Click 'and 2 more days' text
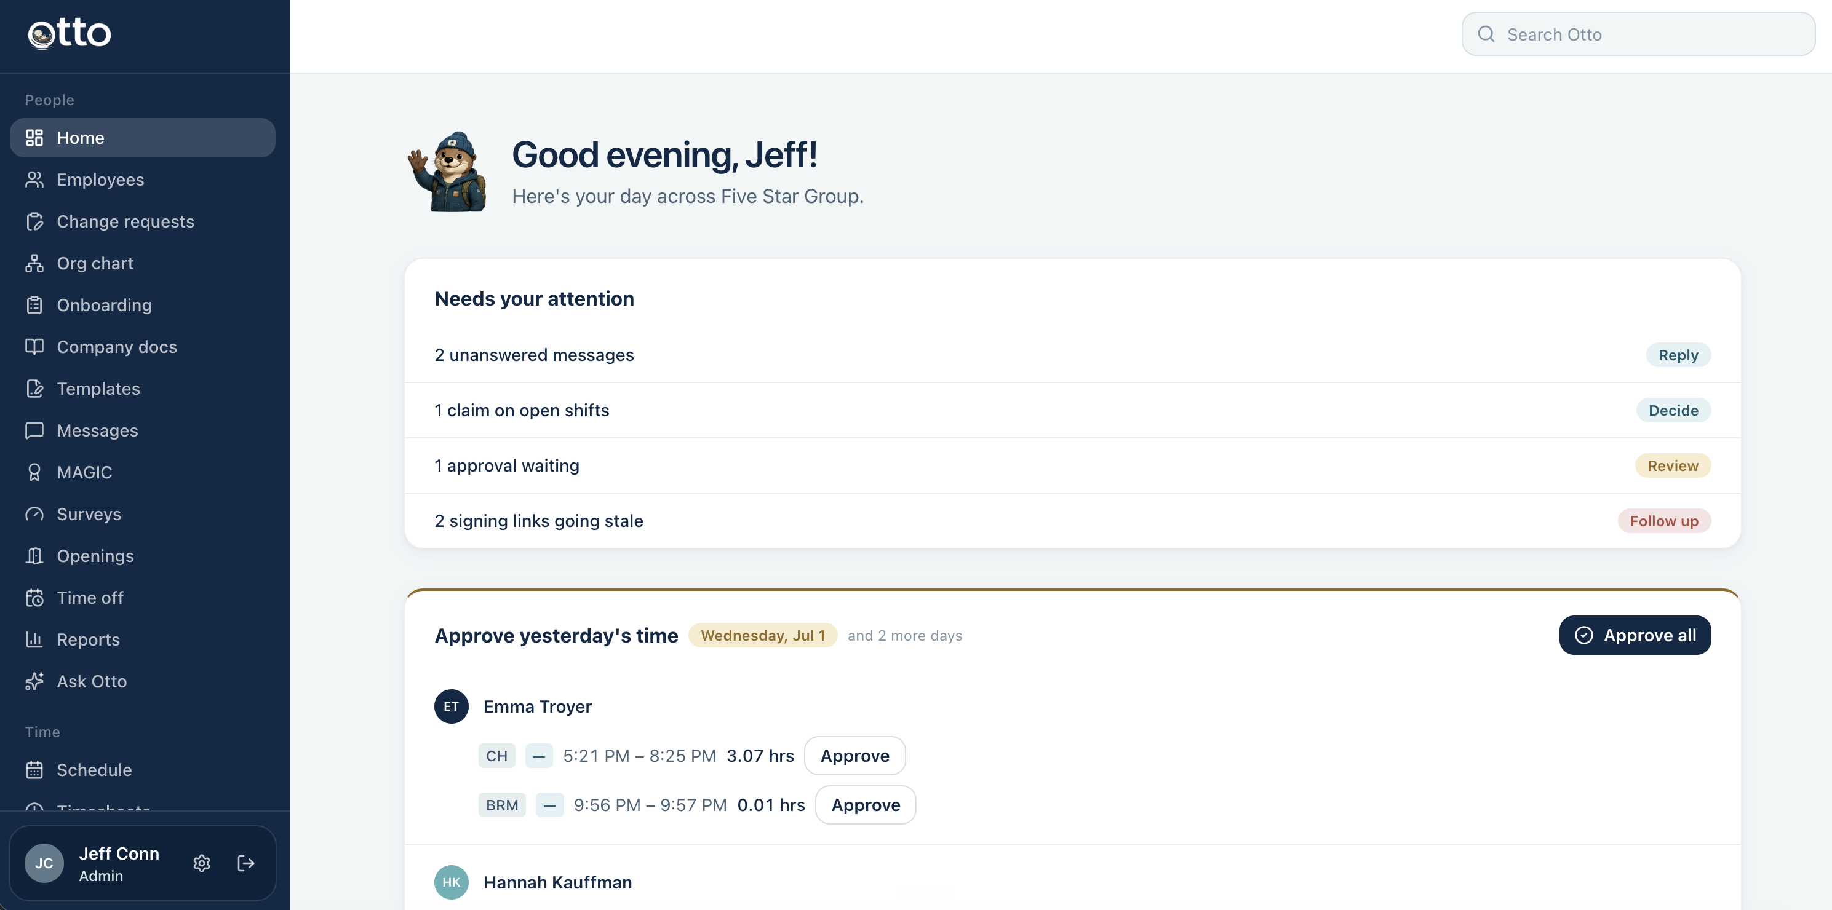This screenshot has width=1832, height=910. (905, 636)
